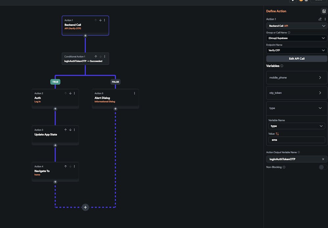
Task: Click the pencil icon to rename Action 1
Action: (320, 19)
